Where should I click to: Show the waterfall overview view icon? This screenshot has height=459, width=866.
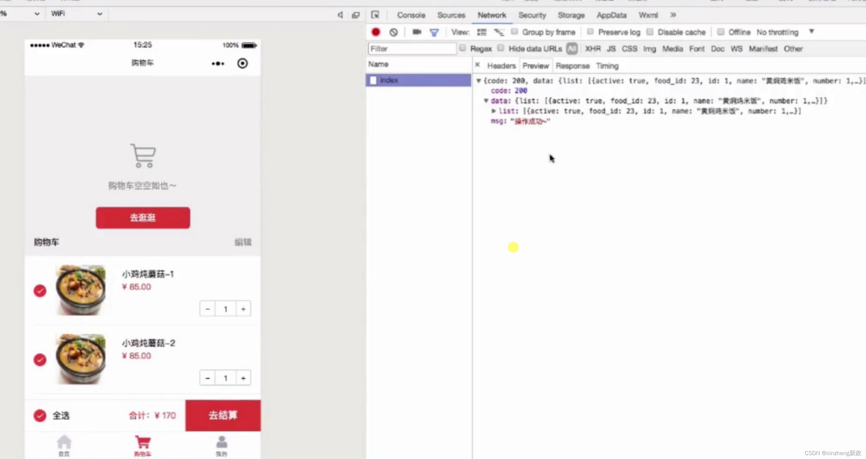coord(499,32)
